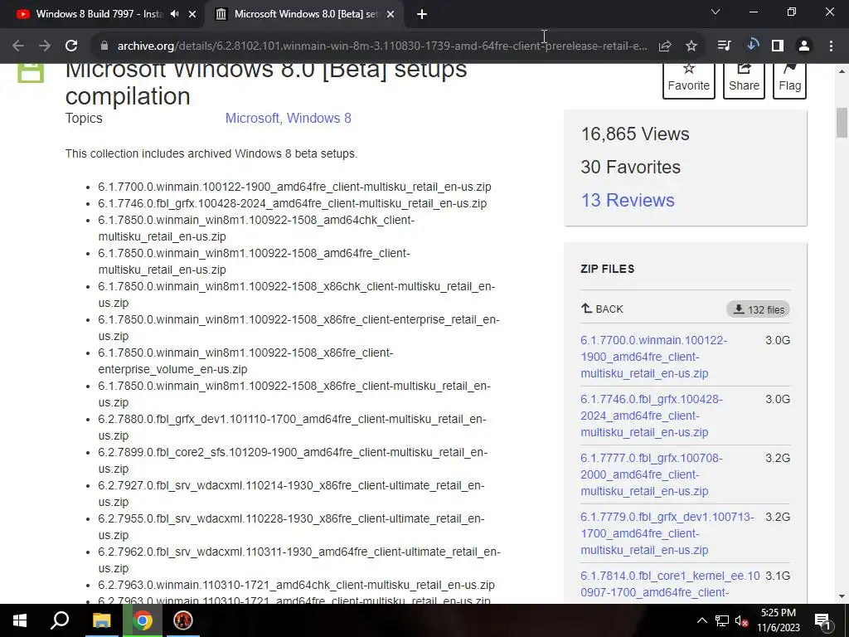Click the page vertical scrollbar thumb

coord(842,123)
